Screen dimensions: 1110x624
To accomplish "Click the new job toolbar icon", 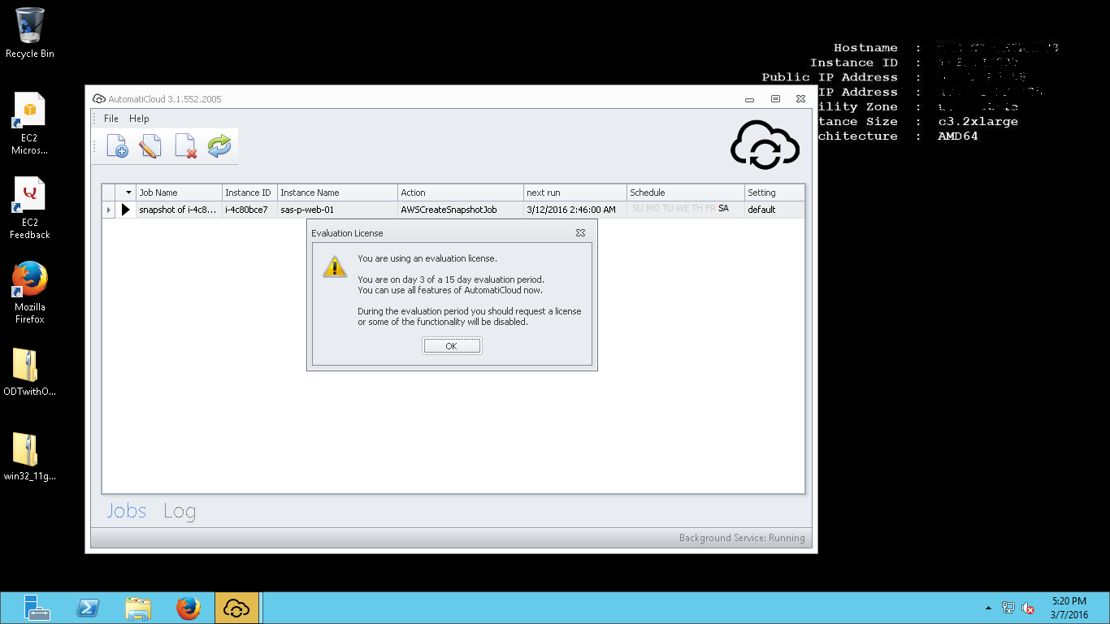I will pyautogui.click(x=118, y=146).
